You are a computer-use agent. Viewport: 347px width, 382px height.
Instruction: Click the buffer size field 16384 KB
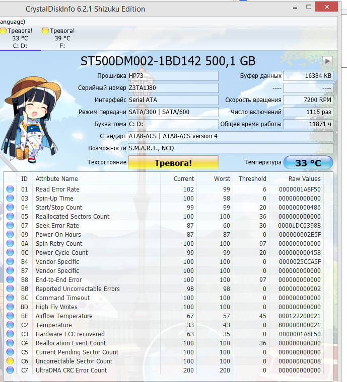click(x=308, y=76)
